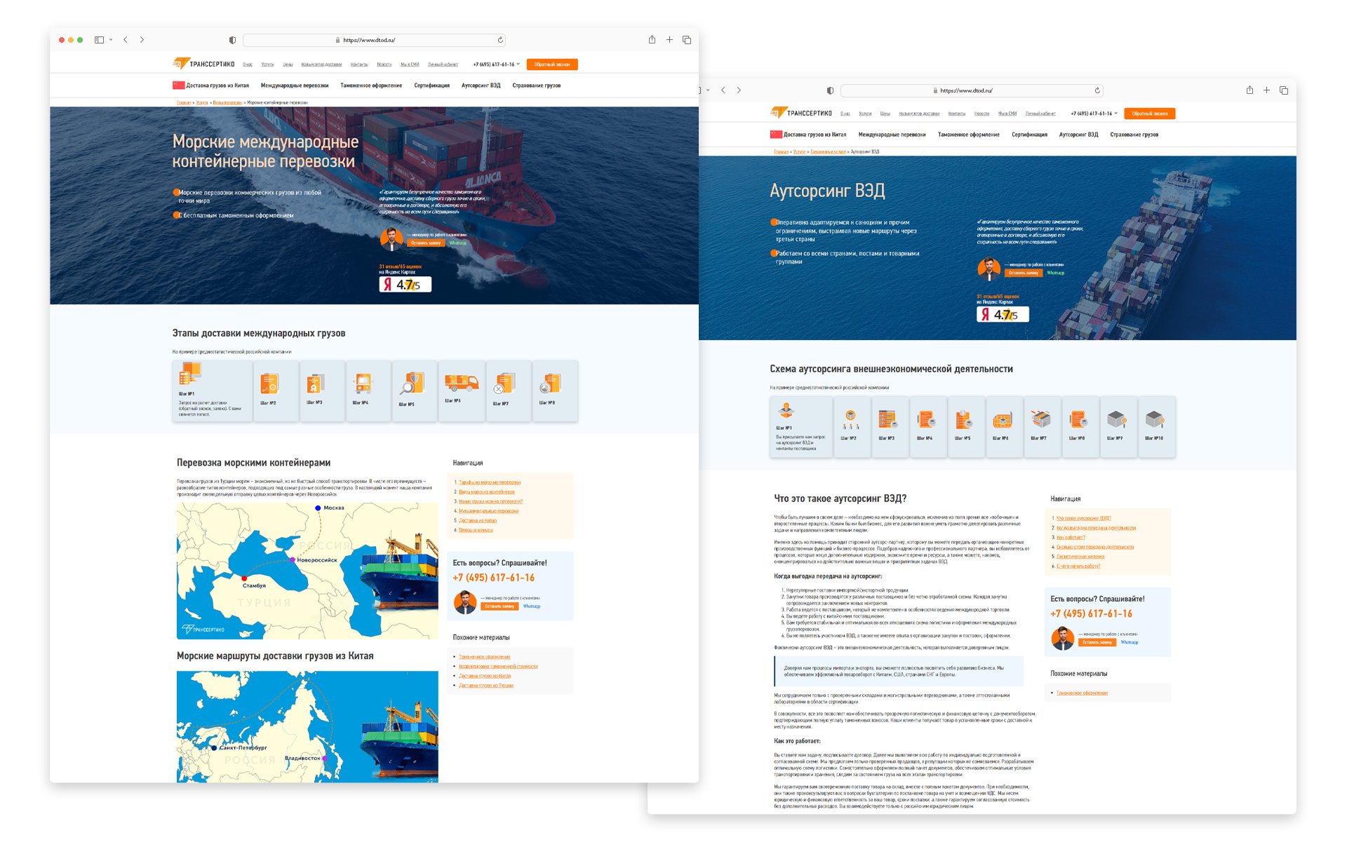Click the Яндекс 4.7/5 rating badge on the Морские перевозки banner
Image resolution: width=1347 pixels, height=842 pixels.
tap(406, 285)
